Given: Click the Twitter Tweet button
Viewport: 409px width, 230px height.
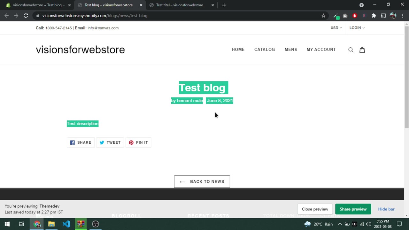Looking at the screenshot, I should (110, 142).
